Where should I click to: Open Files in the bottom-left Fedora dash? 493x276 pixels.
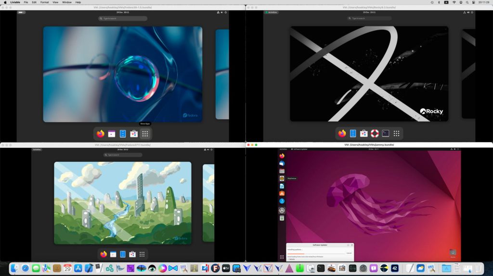click(x=123, y=254)
